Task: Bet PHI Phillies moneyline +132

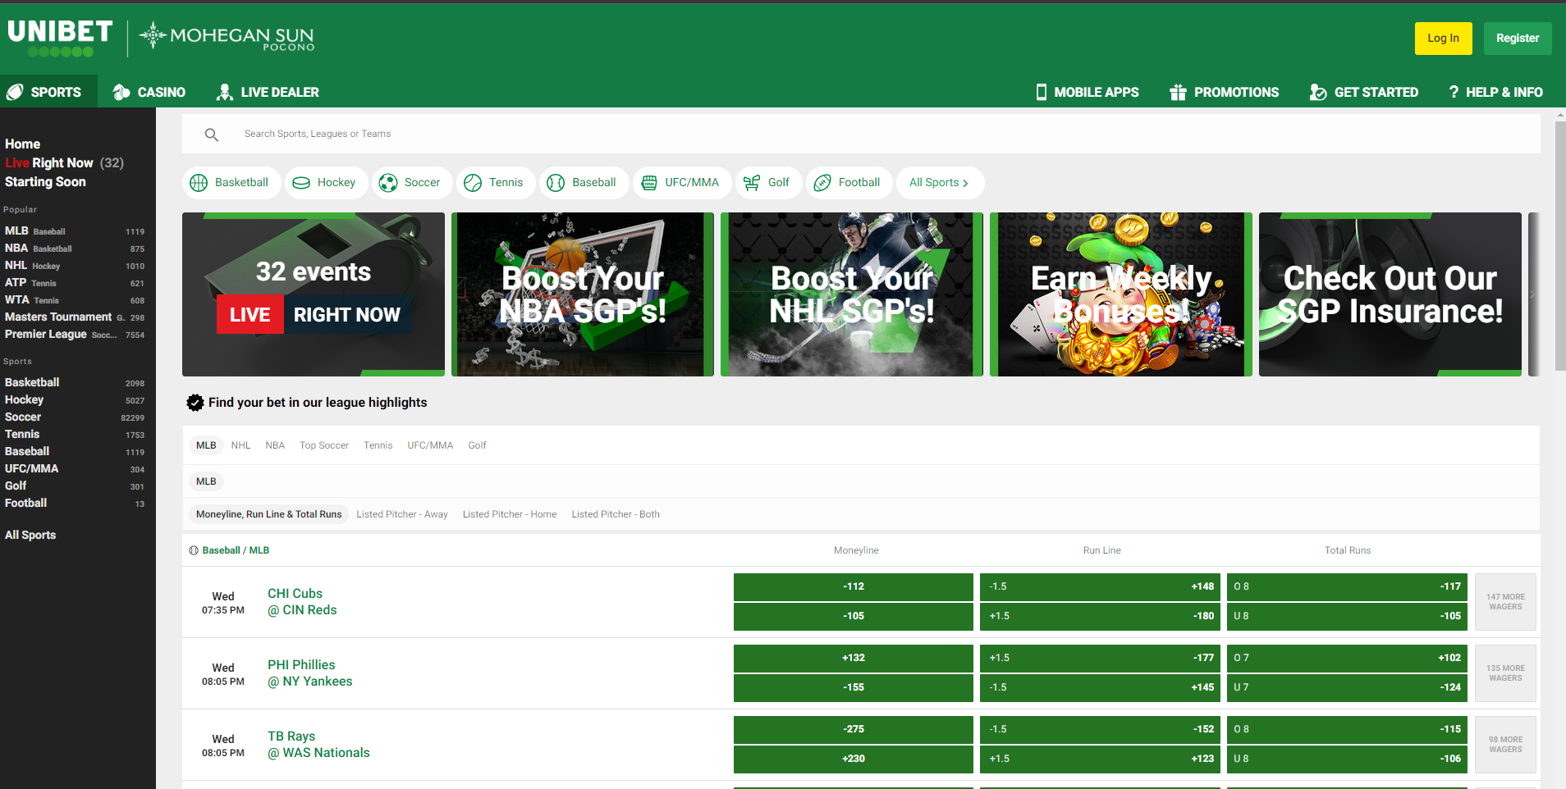Action: click(854, 659)
